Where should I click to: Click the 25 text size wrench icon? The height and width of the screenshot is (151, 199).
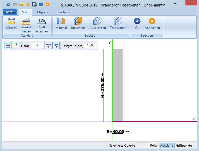(x=56, y=45)
